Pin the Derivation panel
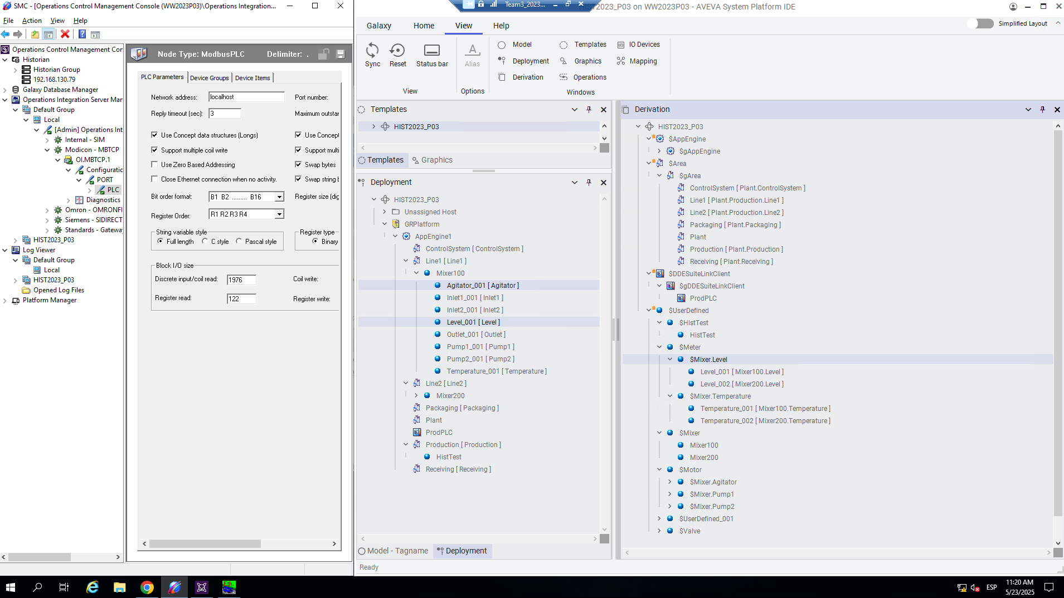The width and height of the screenshot is (1064, 598). coord(1042,110)
